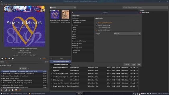Image resolution: width=169 pixels, height=95 pixels.
Task: Click the Logger dropdown arrow button
Action: click(139, 34)
